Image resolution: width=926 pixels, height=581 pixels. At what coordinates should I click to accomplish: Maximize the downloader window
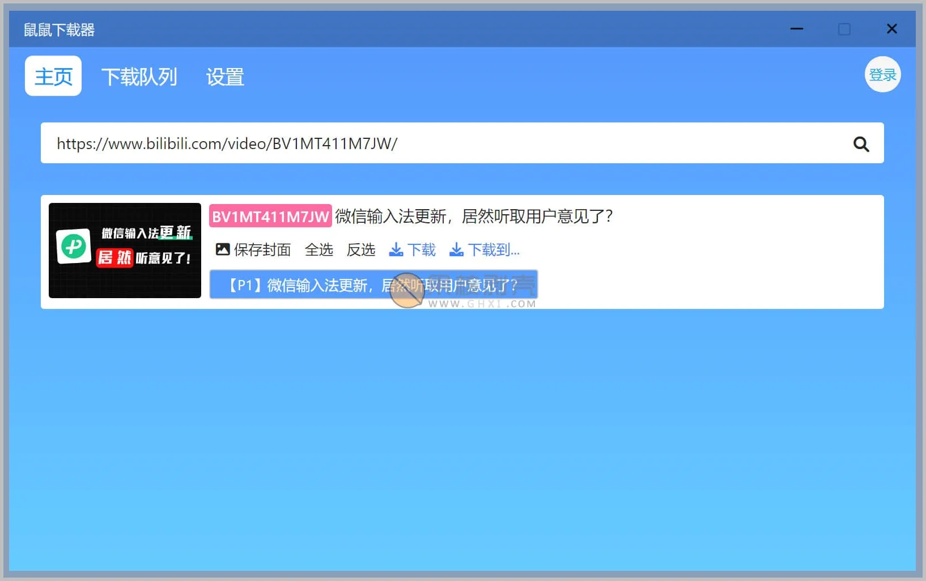[844, 29]
